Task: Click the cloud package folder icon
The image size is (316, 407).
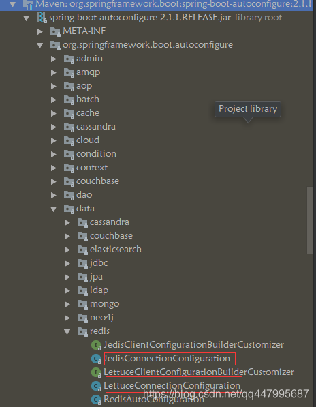Action: (69, 140)
